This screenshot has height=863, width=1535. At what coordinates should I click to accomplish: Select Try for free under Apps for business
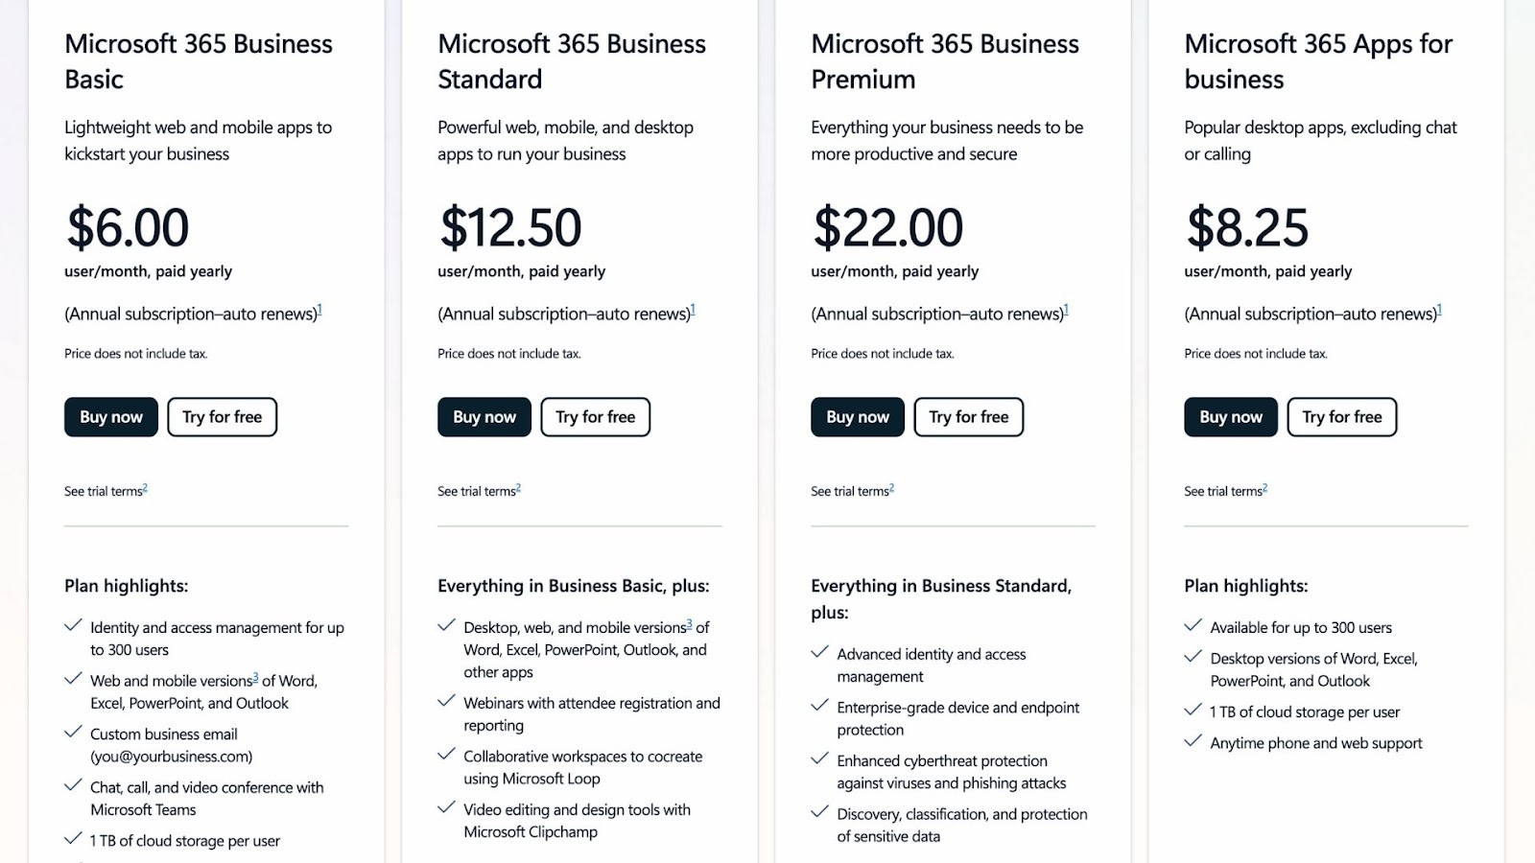(x=1341, y=416)
